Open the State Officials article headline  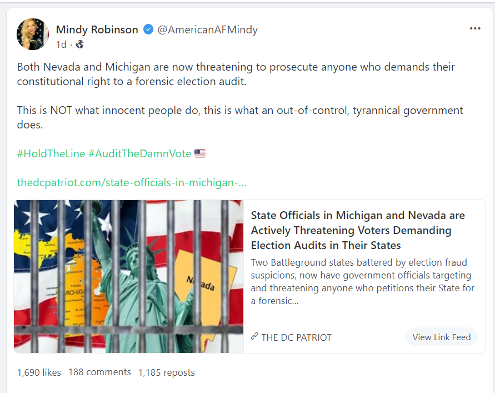[358, 230]
